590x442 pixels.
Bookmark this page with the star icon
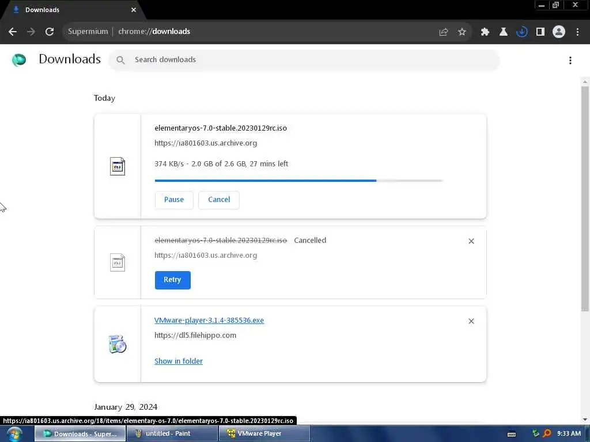pos(462,32)
